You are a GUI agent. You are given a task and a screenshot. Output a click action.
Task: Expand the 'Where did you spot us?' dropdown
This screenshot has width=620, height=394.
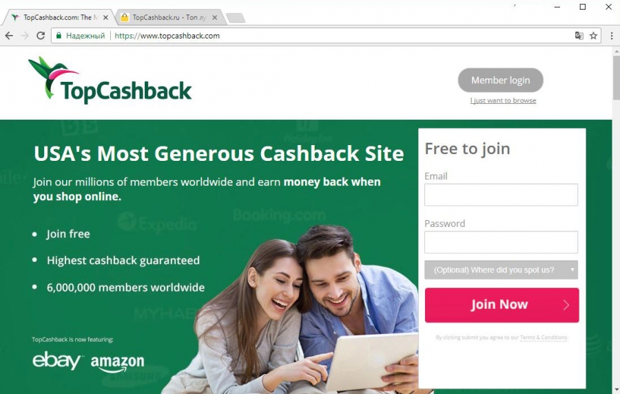501,270
